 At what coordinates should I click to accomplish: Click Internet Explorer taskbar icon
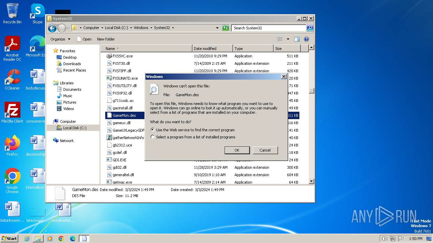(x=27, y=239)
